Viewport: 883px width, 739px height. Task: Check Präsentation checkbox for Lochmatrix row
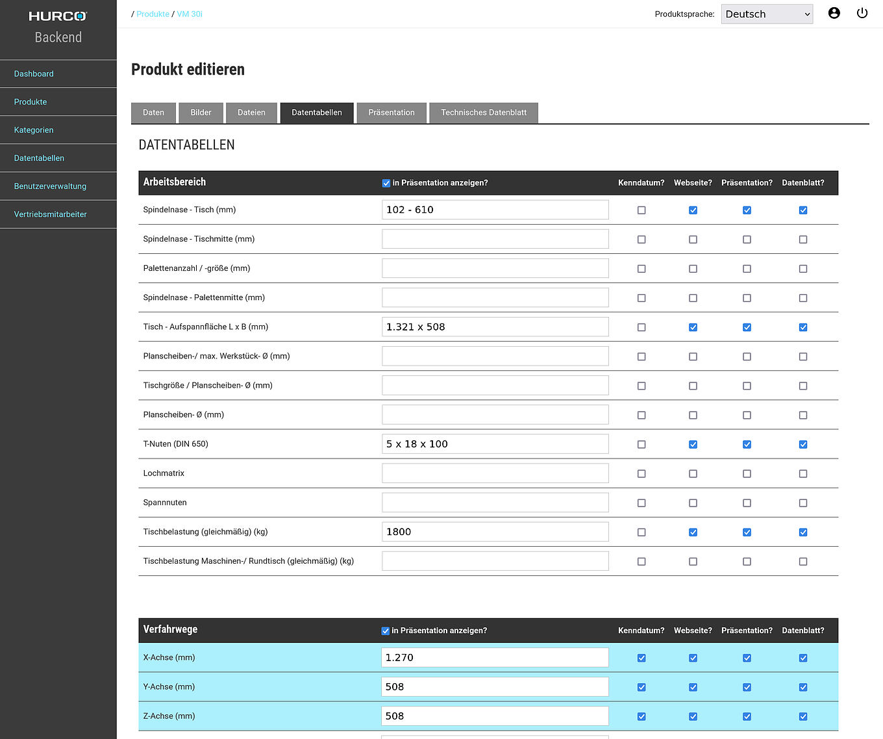point(747,474)
